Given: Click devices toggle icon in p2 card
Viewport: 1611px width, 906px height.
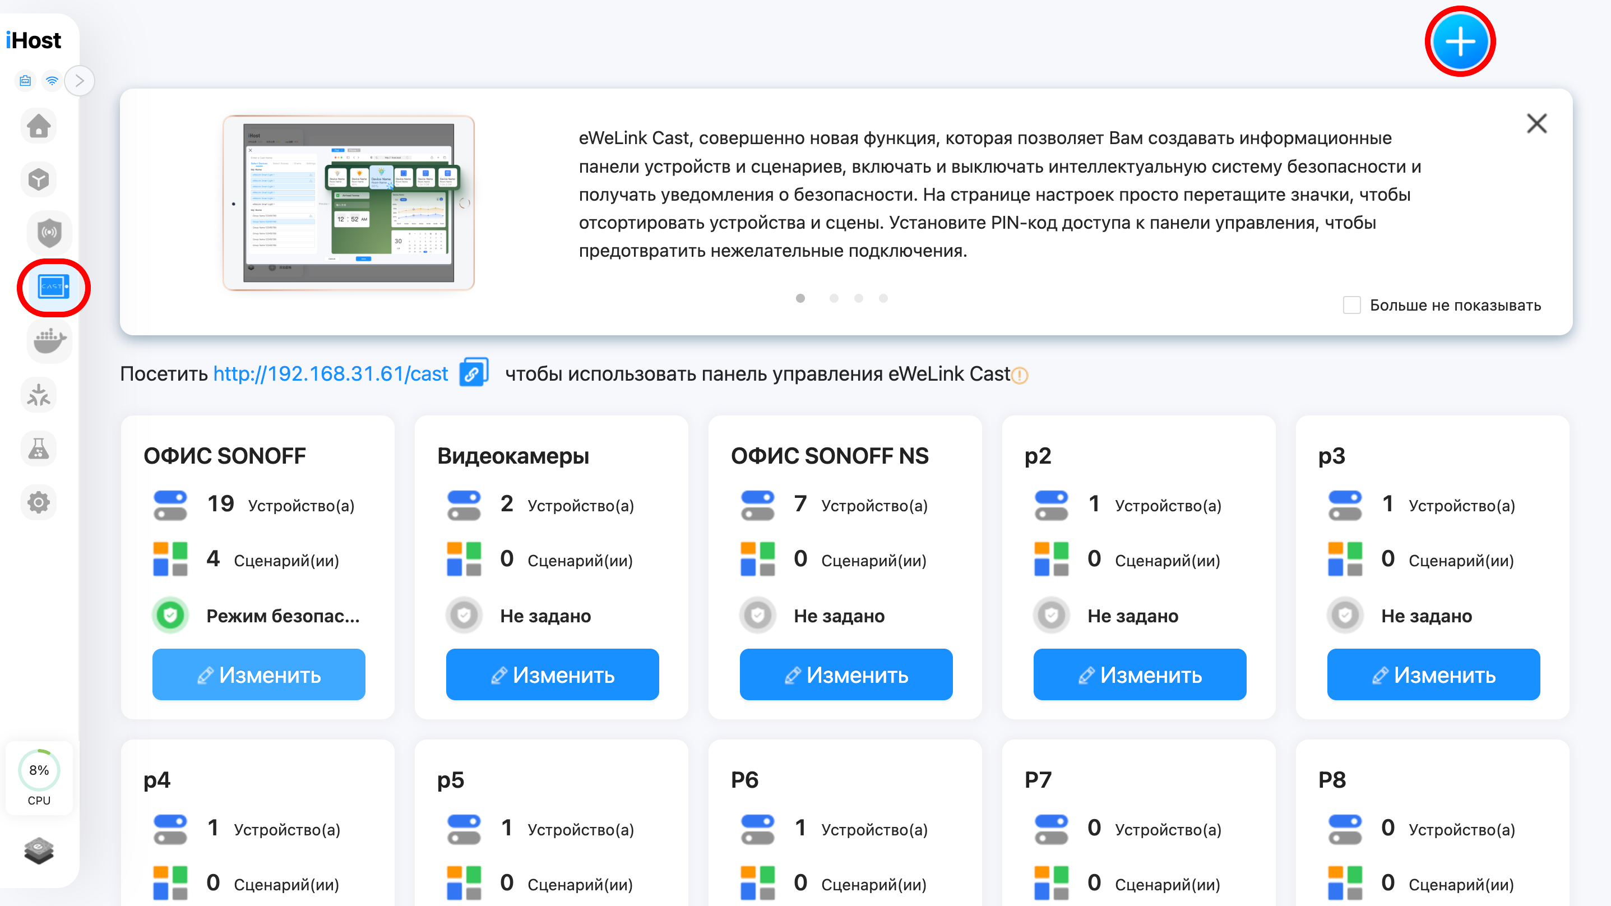Looking at the screenshot, I should [1051, 505].
